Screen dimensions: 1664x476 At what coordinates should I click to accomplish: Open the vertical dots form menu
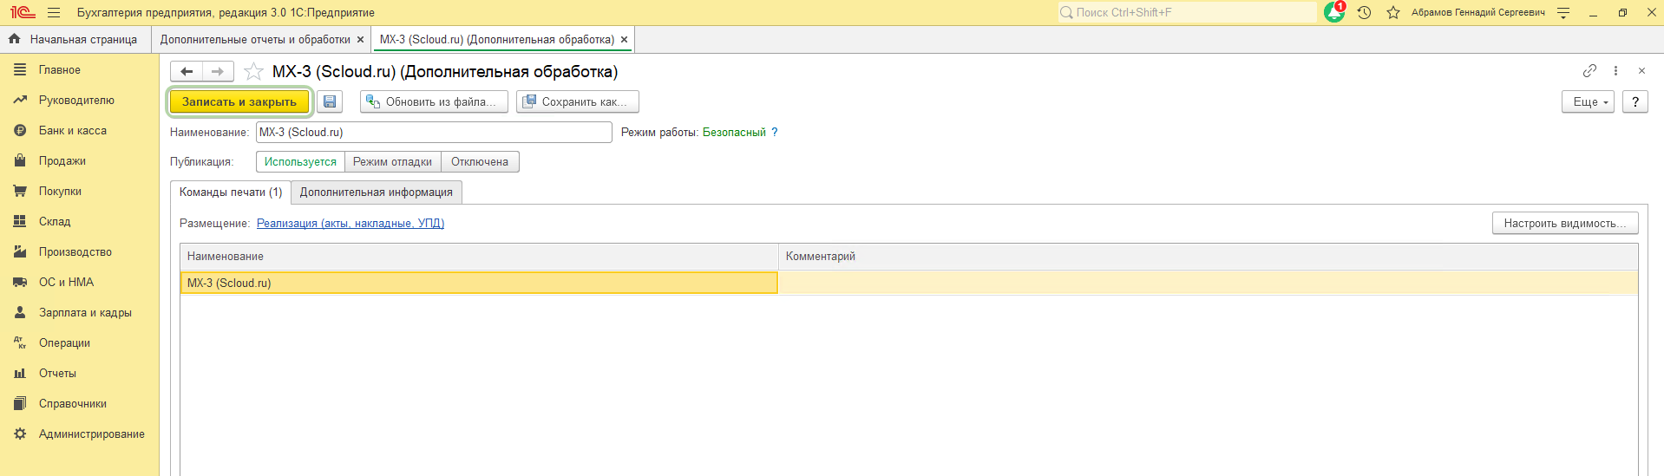click(x=1615, y=70)
